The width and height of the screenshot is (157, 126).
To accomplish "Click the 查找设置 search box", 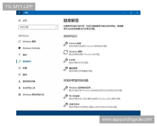I will pyautogui.click(x=38, y=27).
